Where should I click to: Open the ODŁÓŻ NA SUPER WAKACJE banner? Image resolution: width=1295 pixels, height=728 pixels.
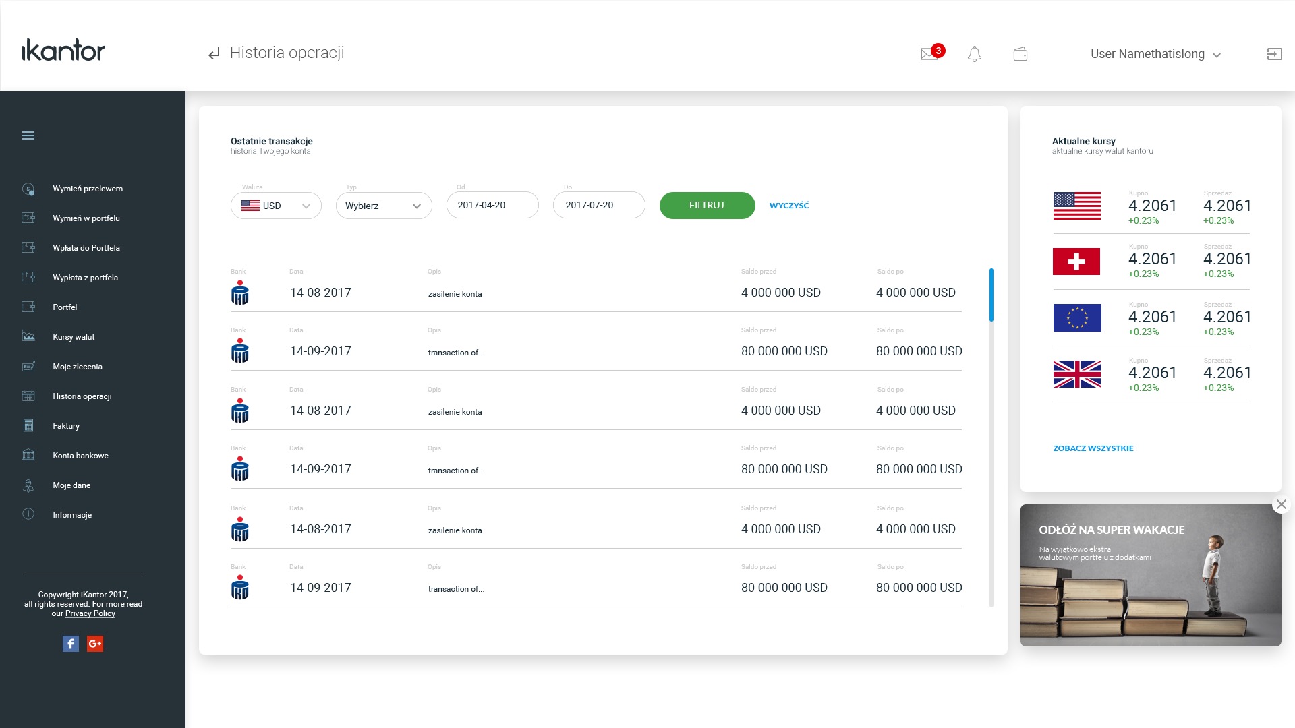click(1151, 575)
